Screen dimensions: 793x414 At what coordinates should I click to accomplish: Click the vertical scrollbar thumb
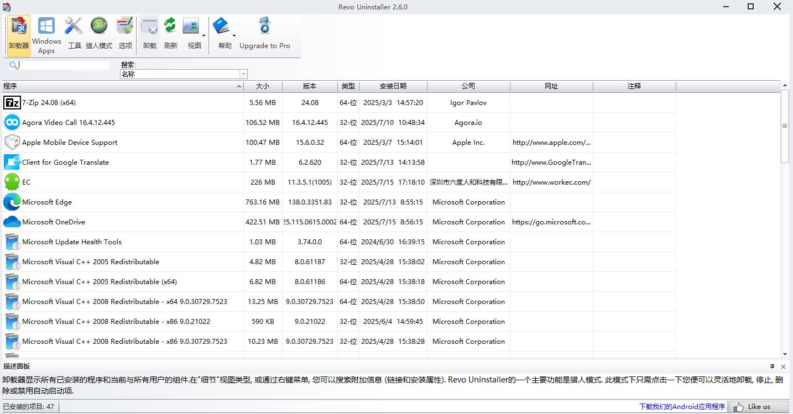[x=785, y=126]
